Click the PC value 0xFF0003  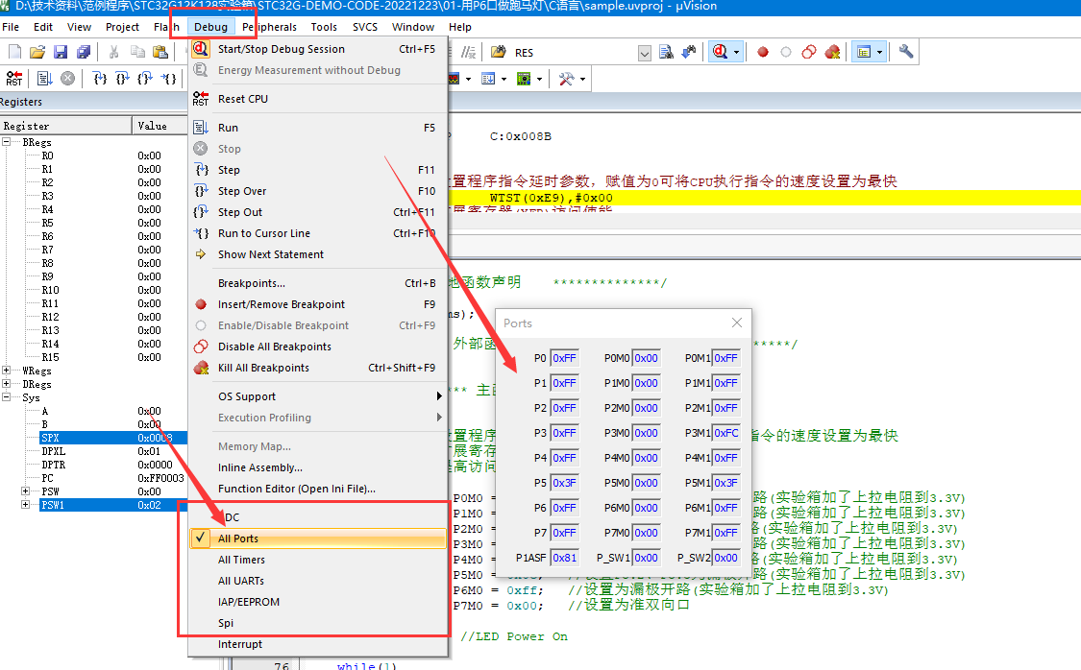point(160,478)
